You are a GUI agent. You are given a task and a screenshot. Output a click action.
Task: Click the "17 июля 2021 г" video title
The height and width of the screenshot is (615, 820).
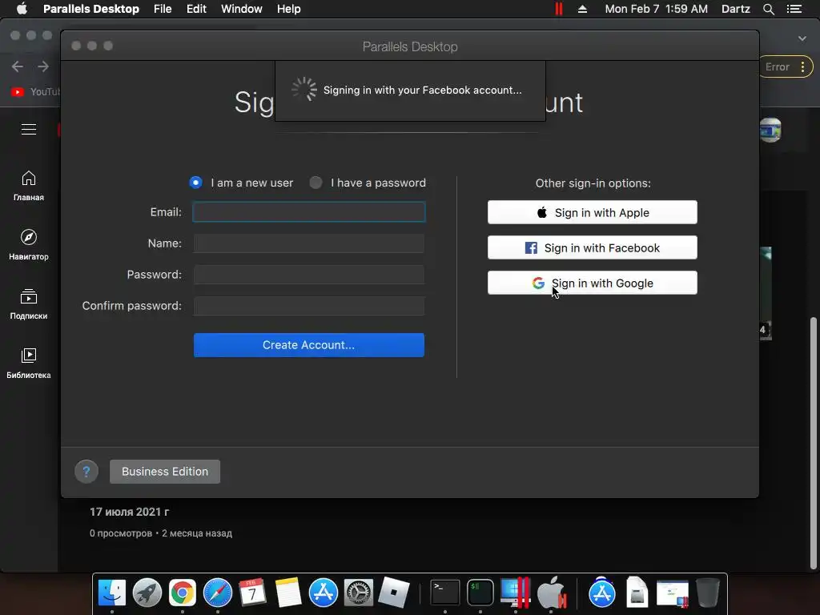click(129, 512)
